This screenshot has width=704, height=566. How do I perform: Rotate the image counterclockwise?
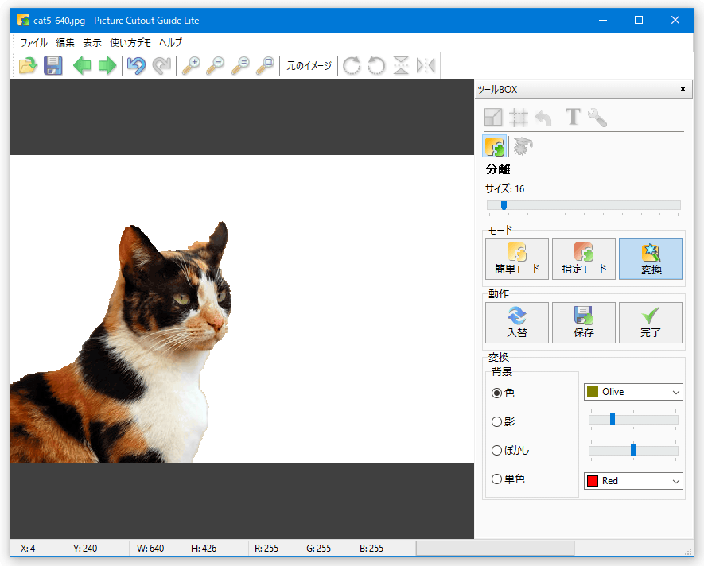376,65
